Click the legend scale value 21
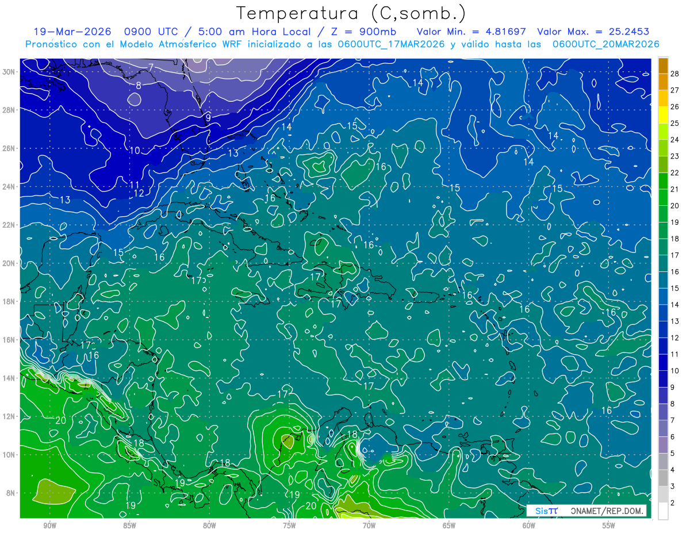The height and width of the screenshot is (533, 690). coord(675,189)
